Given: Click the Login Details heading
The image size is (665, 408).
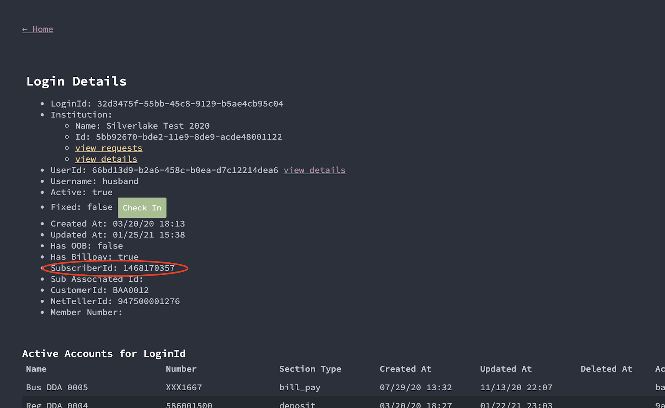Looking at the screenshot, I should click(x=76, y=81).
